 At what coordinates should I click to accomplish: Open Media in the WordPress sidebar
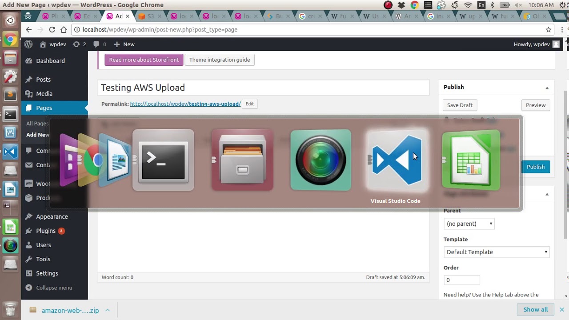[44, 93]
